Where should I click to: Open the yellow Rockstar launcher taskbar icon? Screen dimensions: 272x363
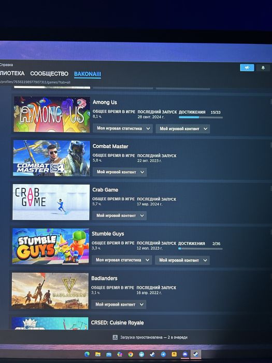point(174,354)
